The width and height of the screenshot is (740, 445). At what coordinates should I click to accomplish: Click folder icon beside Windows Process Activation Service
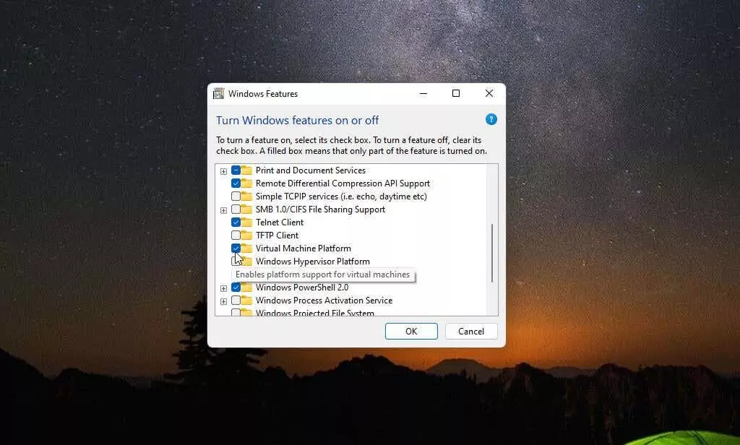click(246, 300)
